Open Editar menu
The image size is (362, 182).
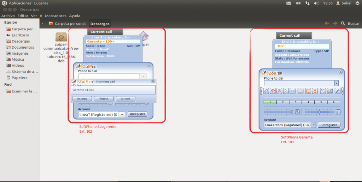[23, 16]
